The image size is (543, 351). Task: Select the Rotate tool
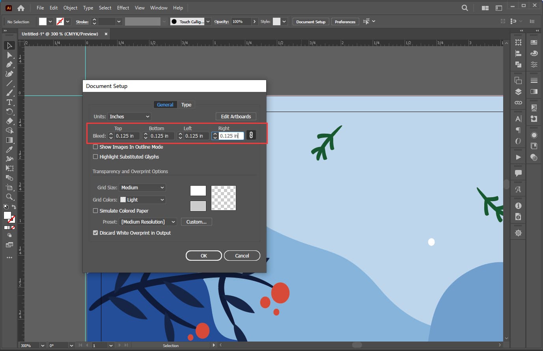pyautogui.click(x=9, y=112)
